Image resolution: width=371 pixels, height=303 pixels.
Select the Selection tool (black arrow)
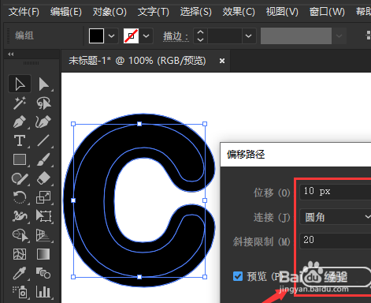(x=20, y=84)
